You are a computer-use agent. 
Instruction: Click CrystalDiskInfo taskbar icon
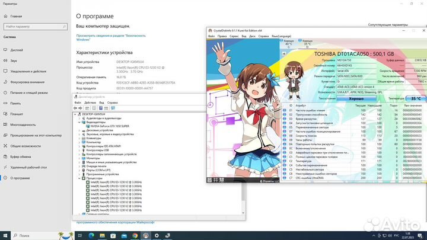pyautogui.click(x=146, y=236)
